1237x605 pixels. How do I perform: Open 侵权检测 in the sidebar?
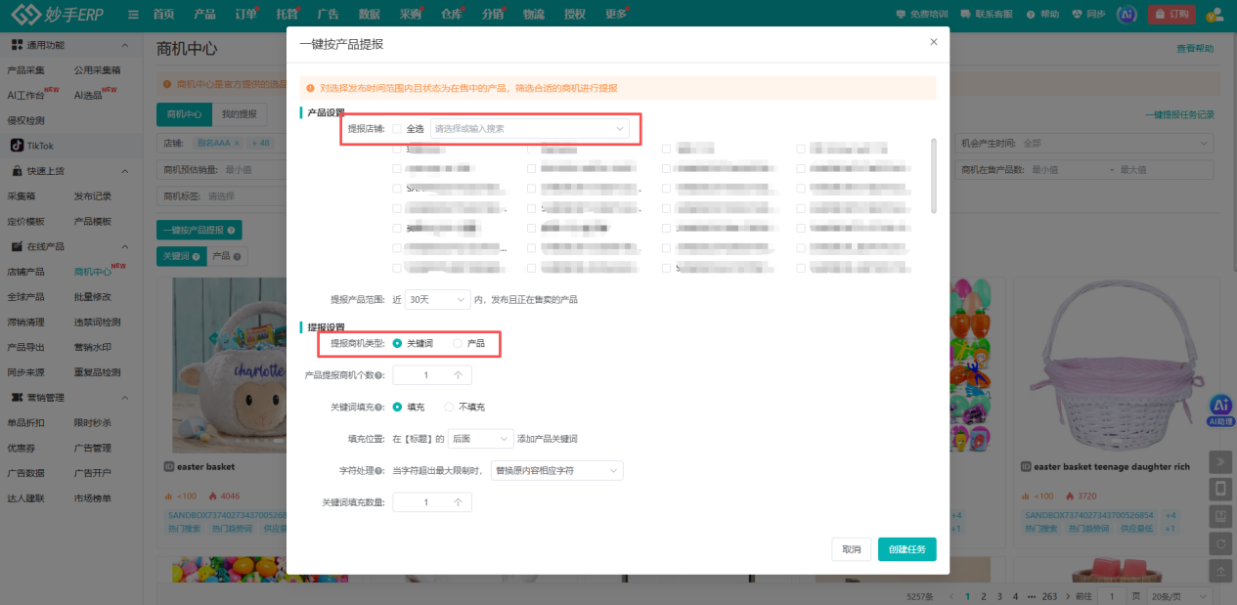(x=26, y=120)
